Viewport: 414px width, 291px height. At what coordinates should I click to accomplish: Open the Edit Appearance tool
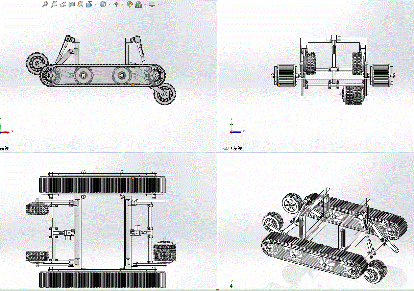[x=129, y=4]
